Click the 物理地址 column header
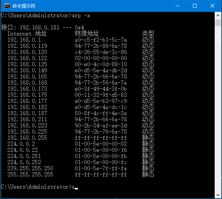Image resolution: width=222 pixels, height=199 pixels. [x=87, y=34]
